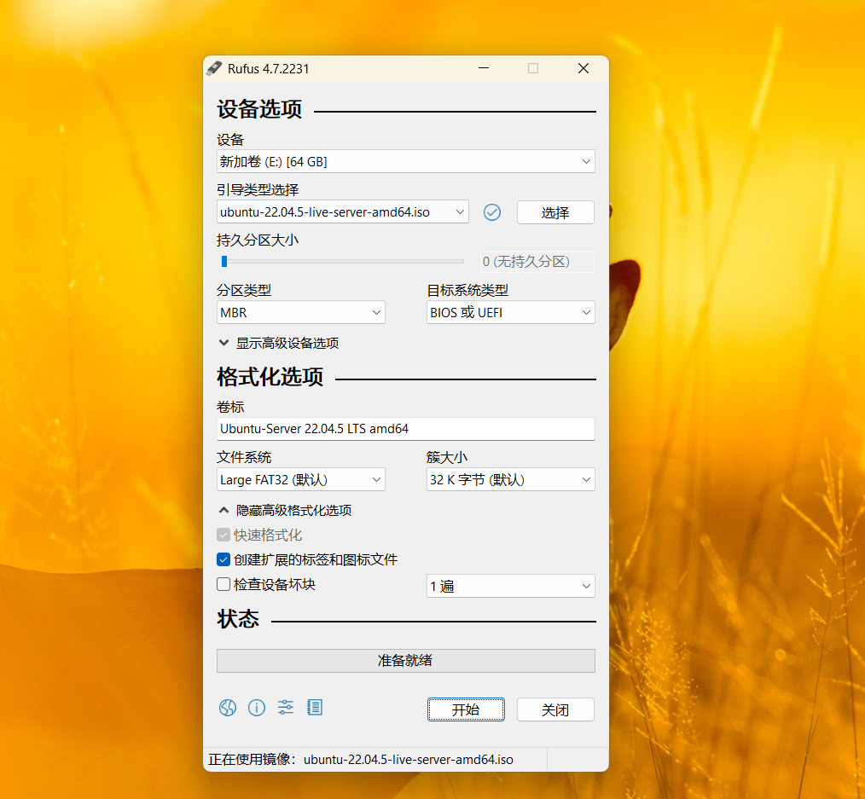Click the 开始 button
The height and width of the screenshot is (799, 865).
[x=466, y=709]
